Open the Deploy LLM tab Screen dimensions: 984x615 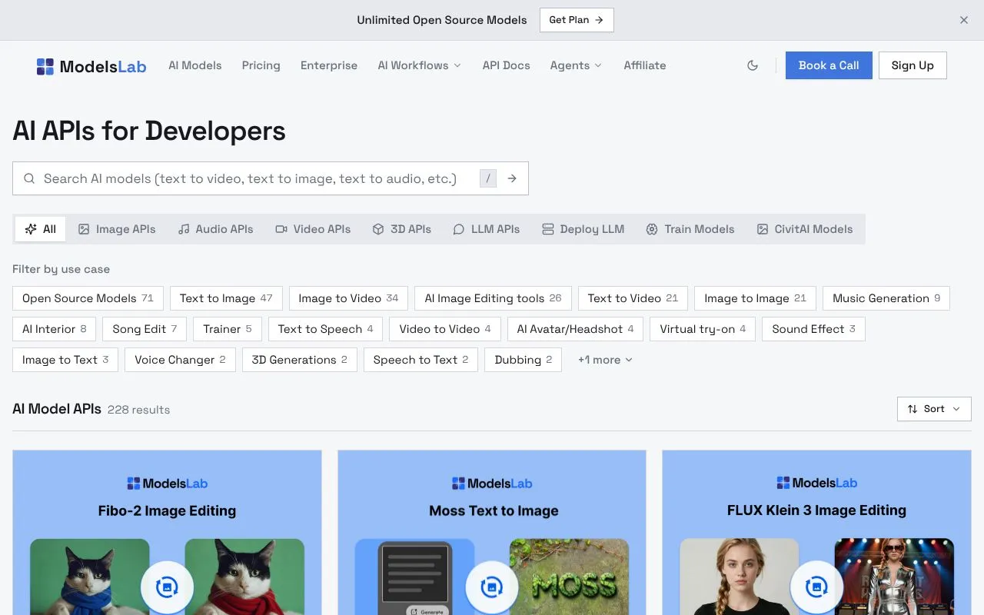(x=583, y=229)
